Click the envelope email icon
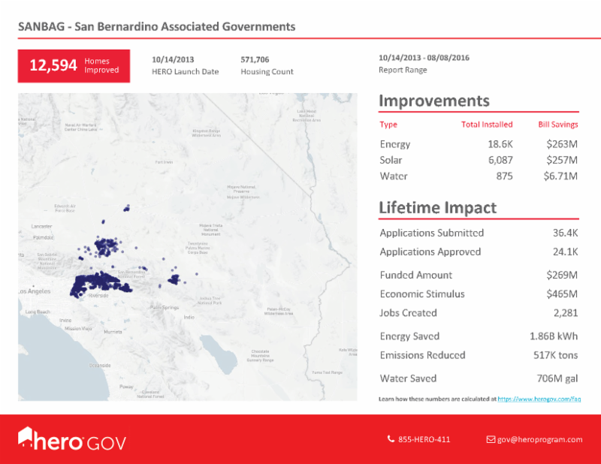Image resolution: width=601 pixels, height=464 pixels. coord(491,439)
